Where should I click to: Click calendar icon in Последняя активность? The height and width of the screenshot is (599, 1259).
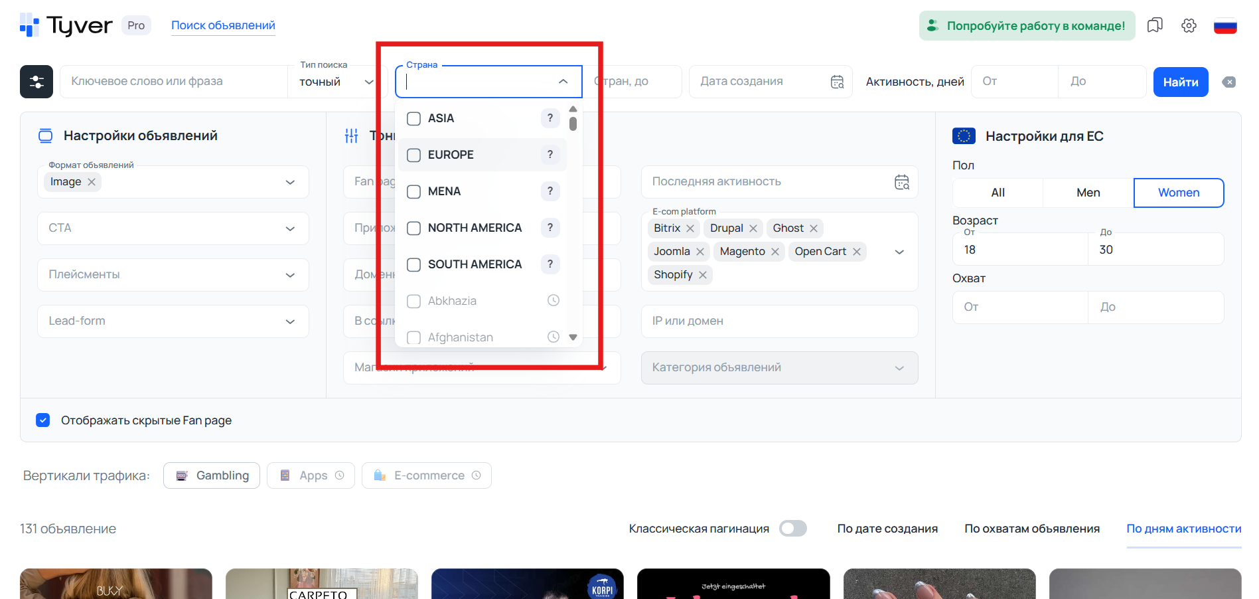[901, 182]
